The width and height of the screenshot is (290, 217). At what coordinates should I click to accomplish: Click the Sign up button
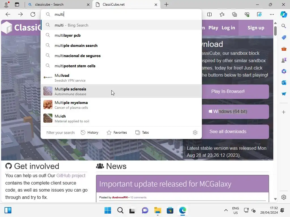(x=256, y=28)
